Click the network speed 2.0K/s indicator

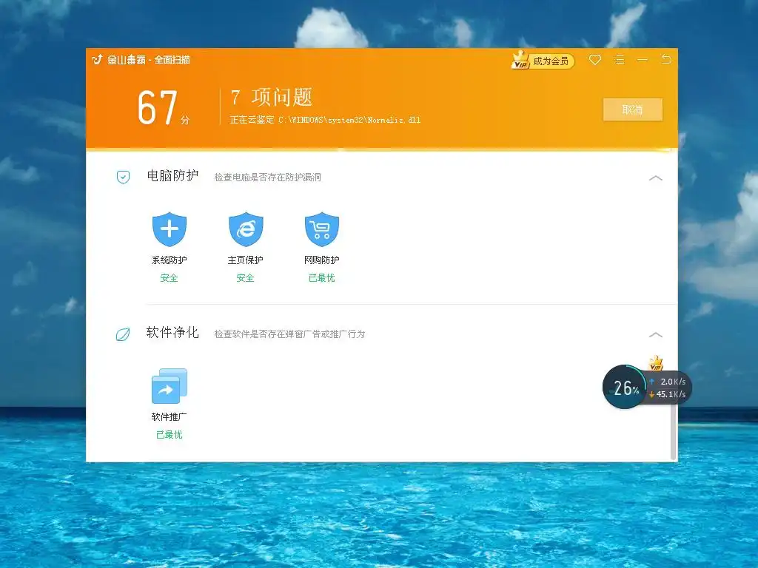coord(668,382)
